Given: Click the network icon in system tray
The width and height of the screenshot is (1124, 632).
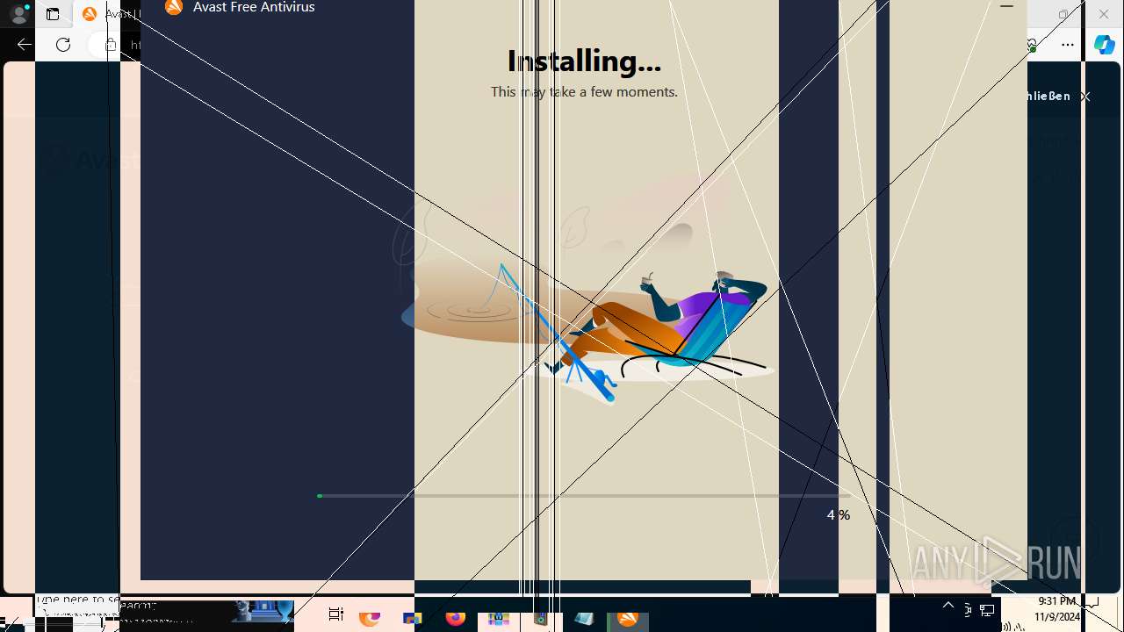Looking at the screenshot, I should tap(987, 610).
